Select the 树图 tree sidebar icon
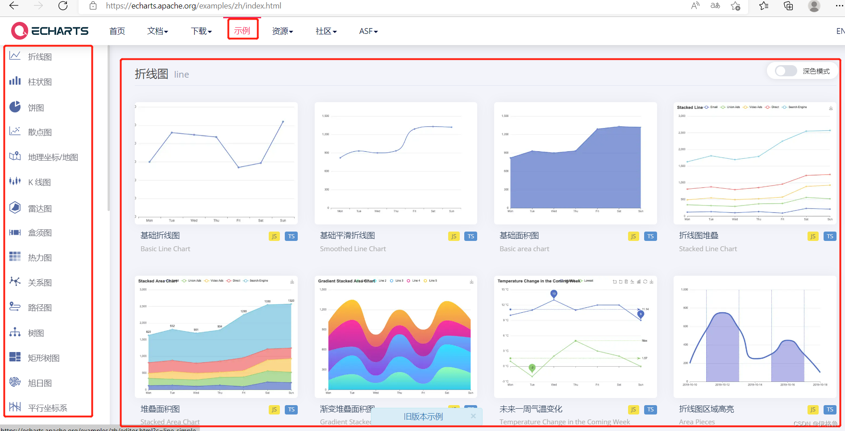845x431 pixels. 15,332
